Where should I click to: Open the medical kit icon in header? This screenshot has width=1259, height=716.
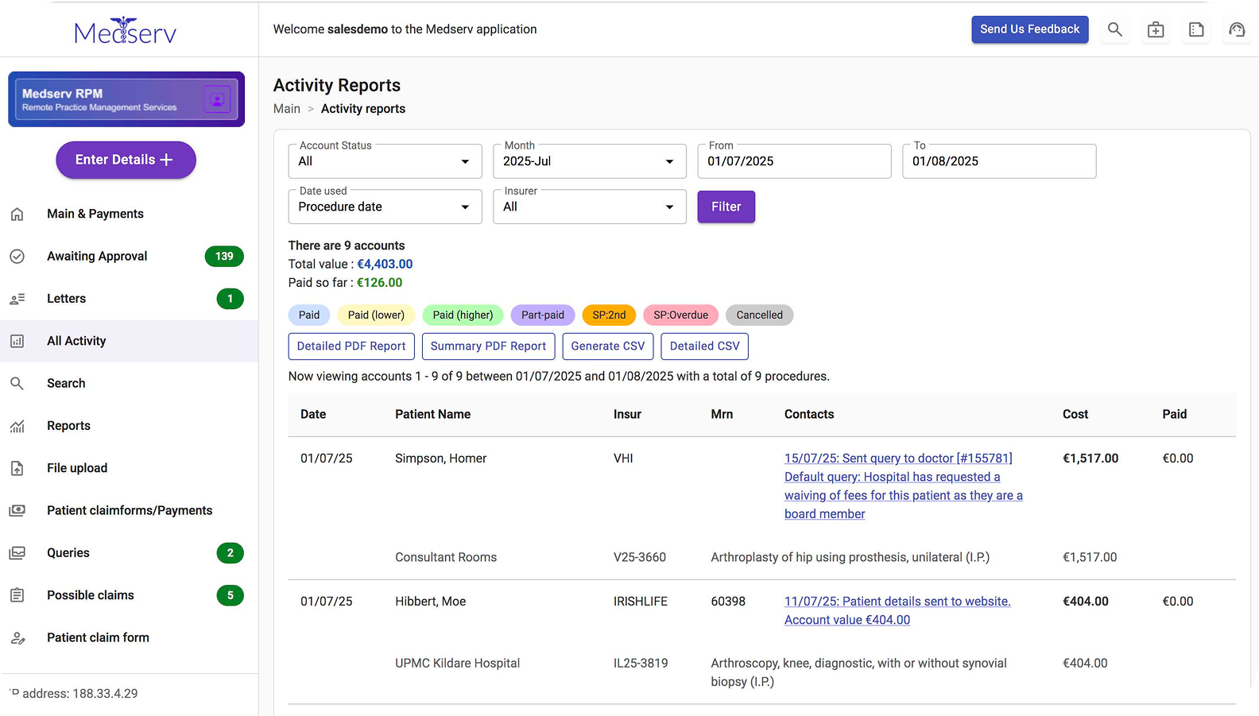pyautogui.click(x=1156, y=29)
